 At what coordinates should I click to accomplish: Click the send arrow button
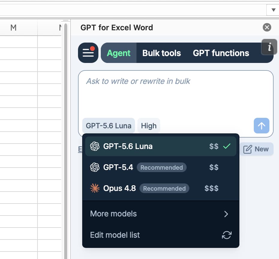point(261,126)
